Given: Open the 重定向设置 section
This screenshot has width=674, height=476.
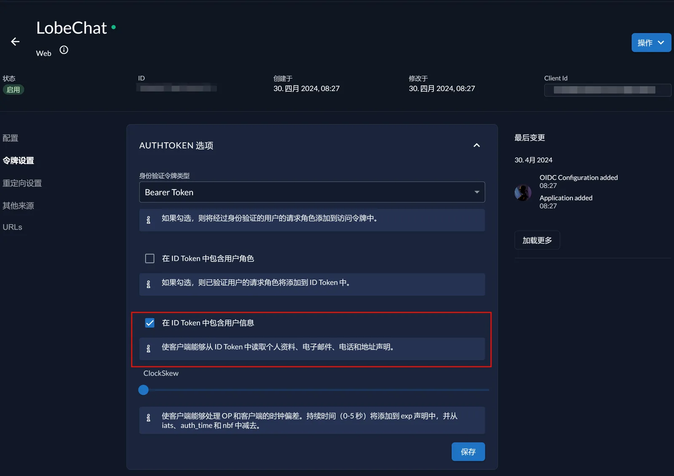Looking at the screenshot, I should [22, 183].
